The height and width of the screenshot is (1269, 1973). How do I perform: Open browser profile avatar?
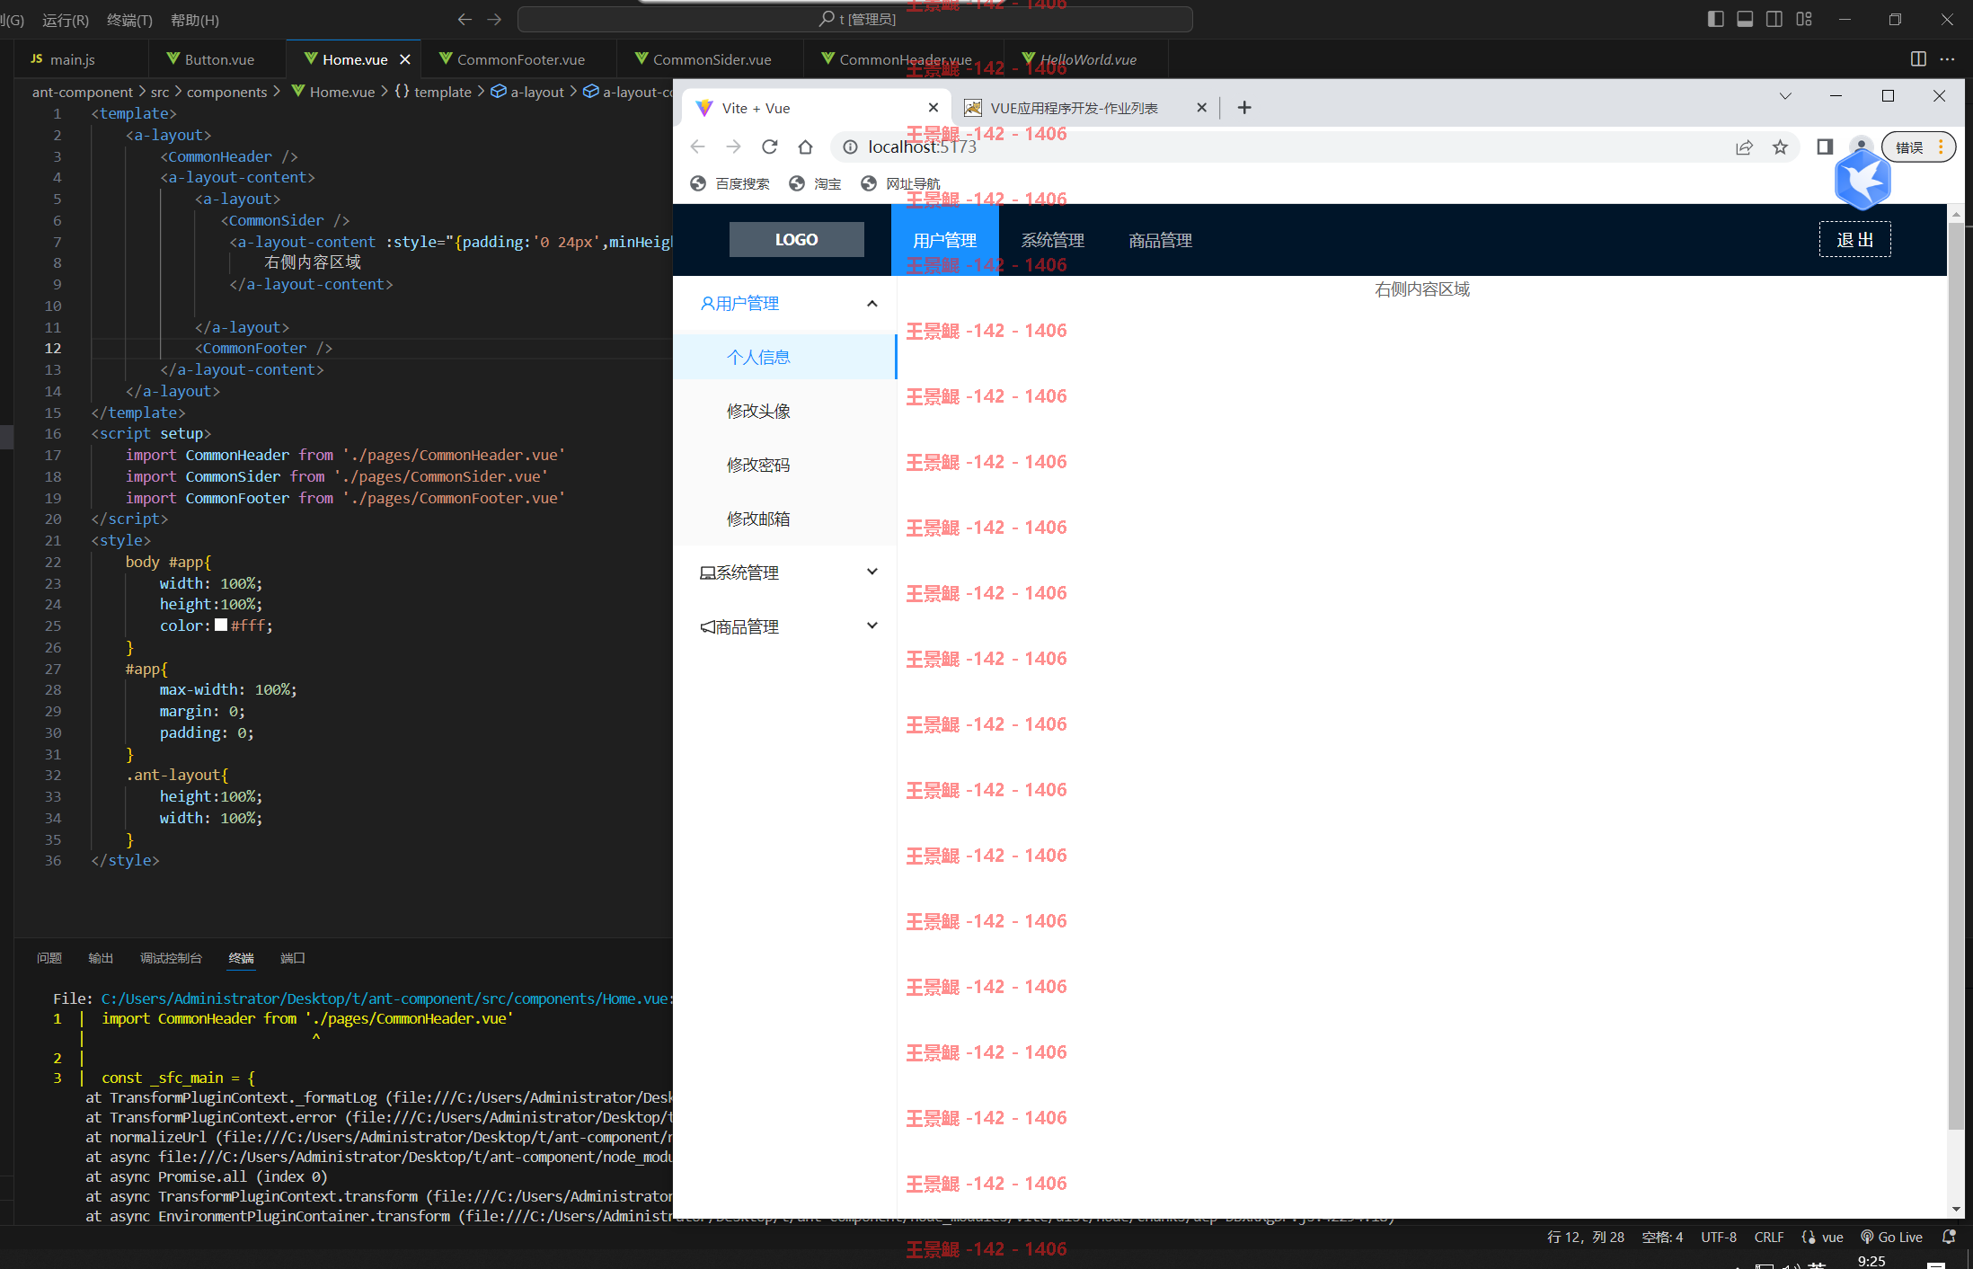click(1861, 145)
